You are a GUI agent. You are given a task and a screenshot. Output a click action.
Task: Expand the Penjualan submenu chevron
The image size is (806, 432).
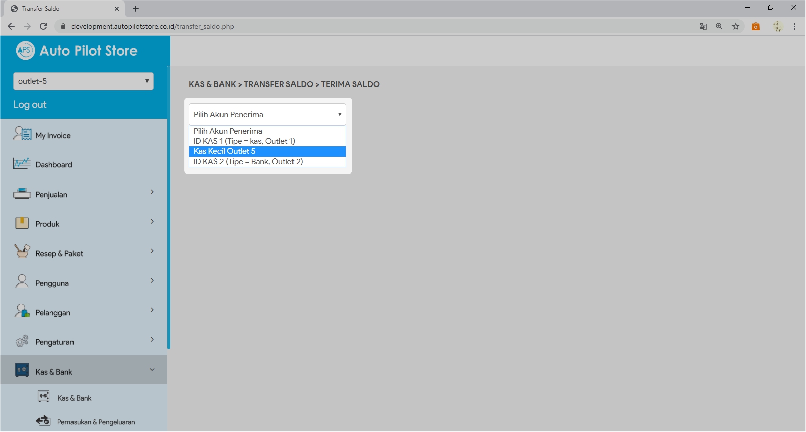pos(152,192)
